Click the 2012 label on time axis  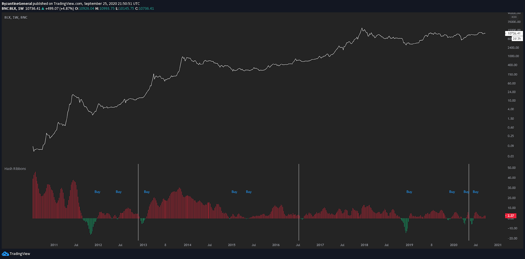[x=98, y=245]
